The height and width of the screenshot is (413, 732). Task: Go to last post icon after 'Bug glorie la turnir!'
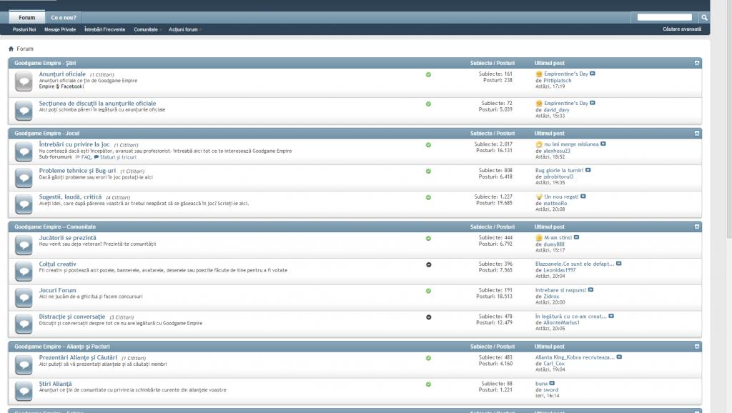pos(588,170)
